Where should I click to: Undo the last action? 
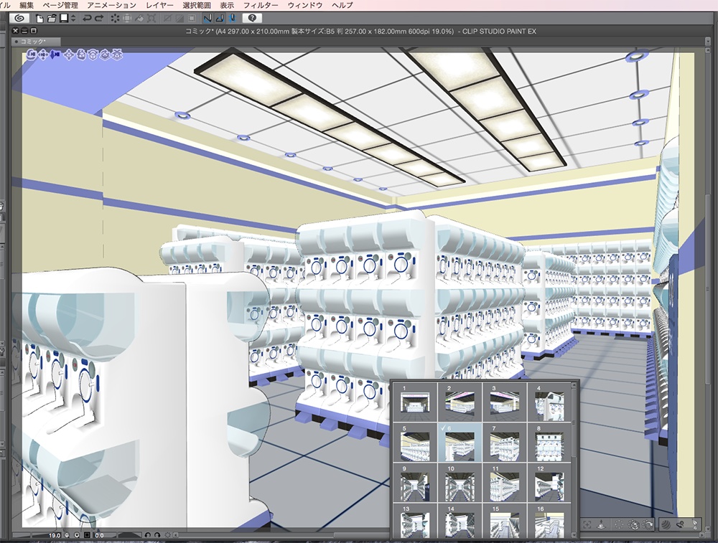tap(87, 19)
